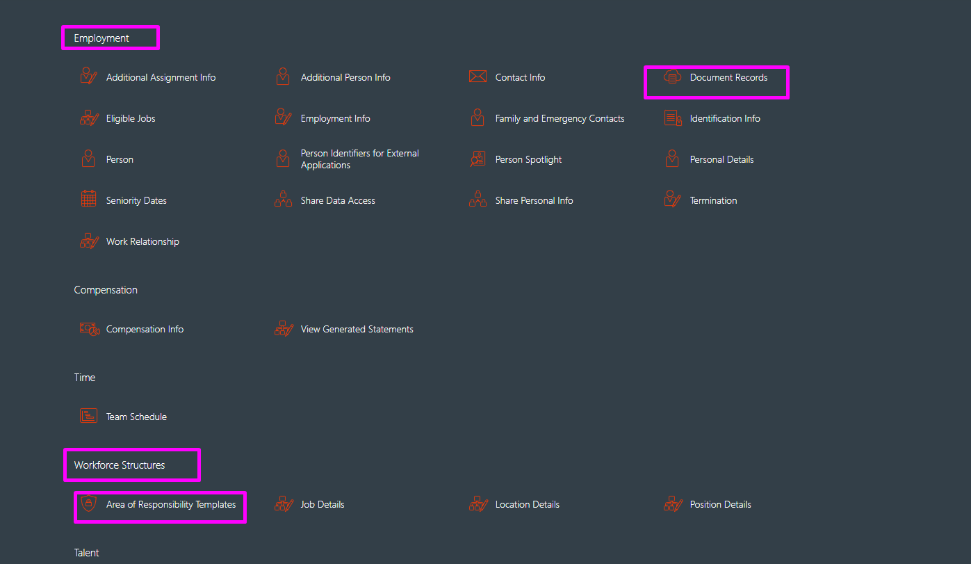Open the Person Spotlight icon

477,159
